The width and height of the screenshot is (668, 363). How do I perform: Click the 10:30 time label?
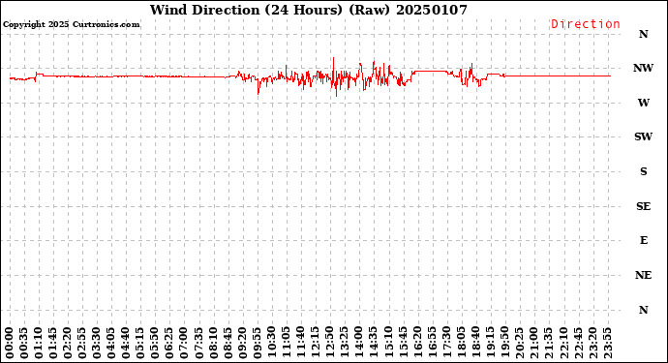tap(272, 343)
